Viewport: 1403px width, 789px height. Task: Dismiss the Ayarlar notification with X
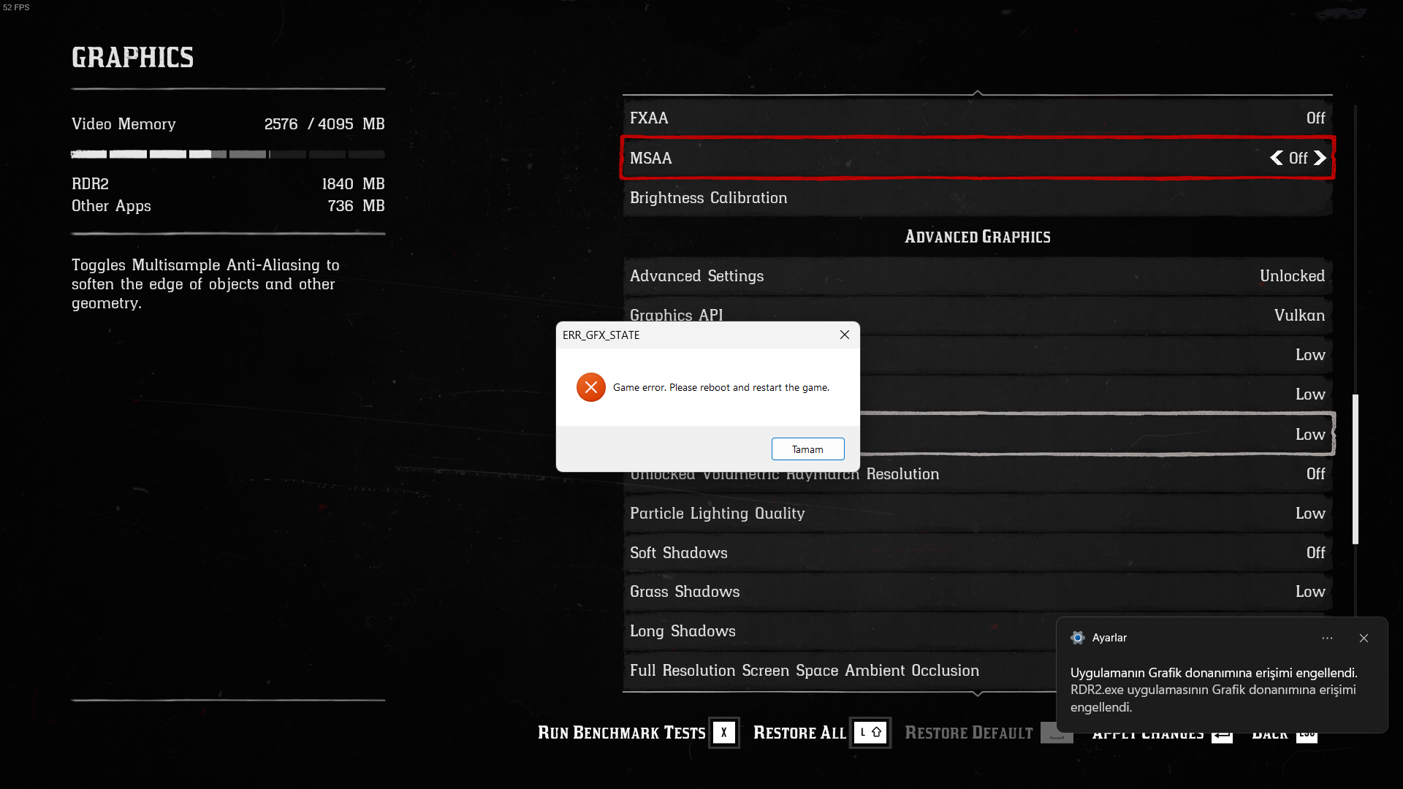coord(1364,638)
